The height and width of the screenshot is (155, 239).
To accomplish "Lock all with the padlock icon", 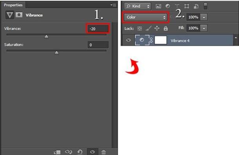I will (x=166, y=28).
